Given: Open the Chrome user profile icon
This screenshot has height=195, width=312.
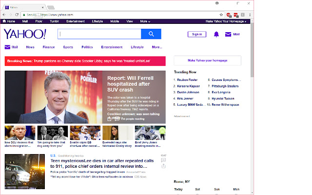Looking at the screenshot, I should [x=217, y=3].
